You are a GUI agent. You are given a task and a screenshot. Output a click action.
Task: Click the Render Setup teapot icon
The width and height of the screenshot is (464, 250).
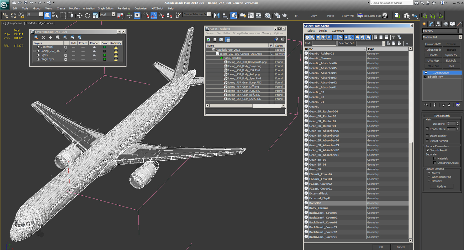pyautogui.click(x=277, y=15)
